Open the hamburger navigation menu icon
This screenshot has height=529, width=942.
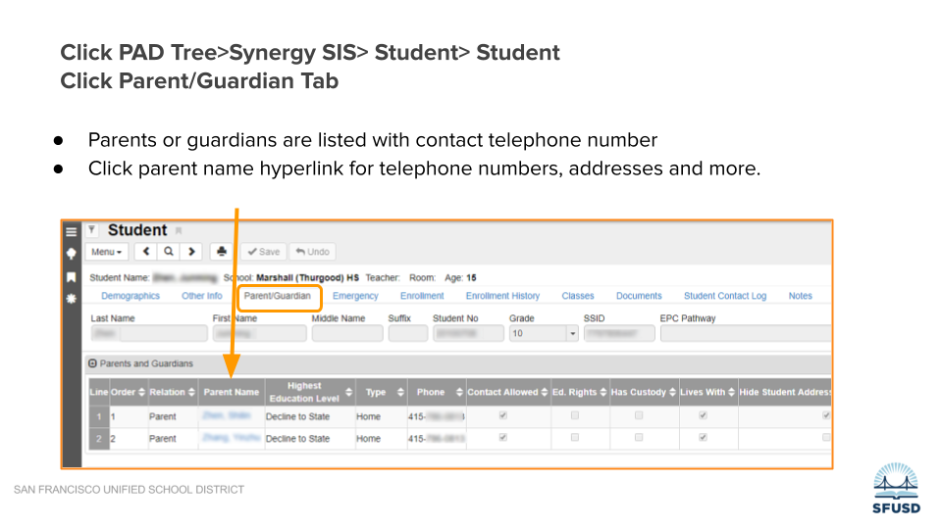point(71,232)
